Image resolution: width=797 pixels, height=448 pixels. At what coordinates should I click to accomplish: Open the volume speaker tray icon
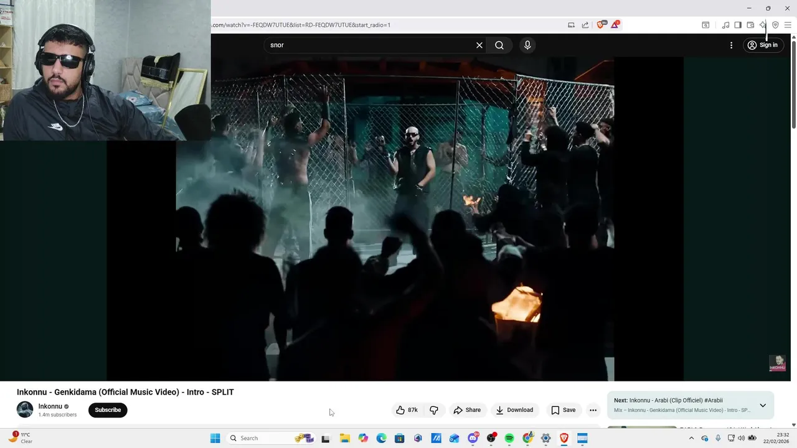(x=741, y=438)
